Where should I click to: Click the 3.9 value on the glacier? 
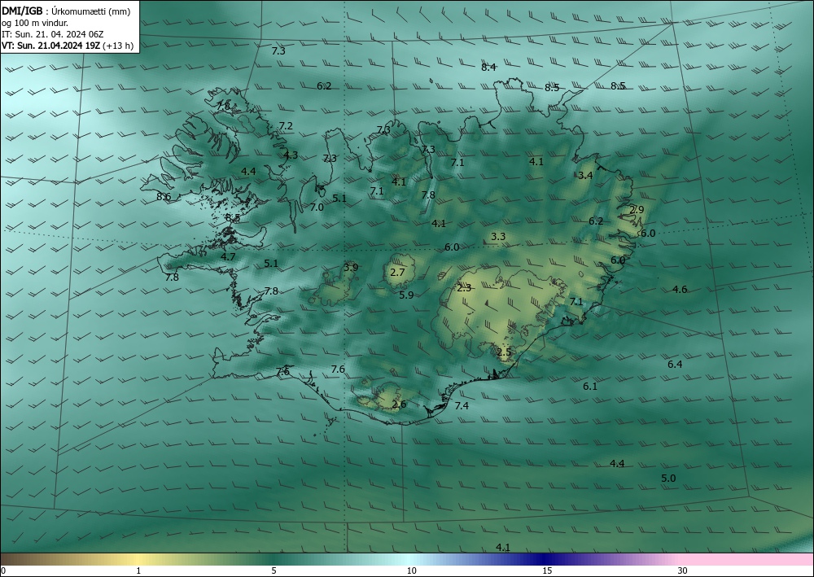[351, 268]
